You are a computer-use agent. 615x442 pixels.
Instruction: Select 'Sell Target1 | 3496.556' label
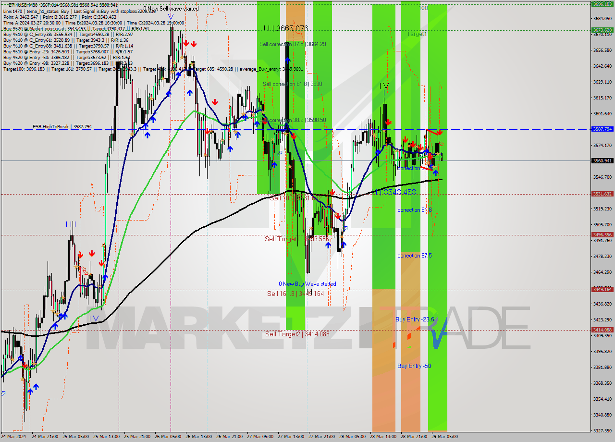coord(296,239)
